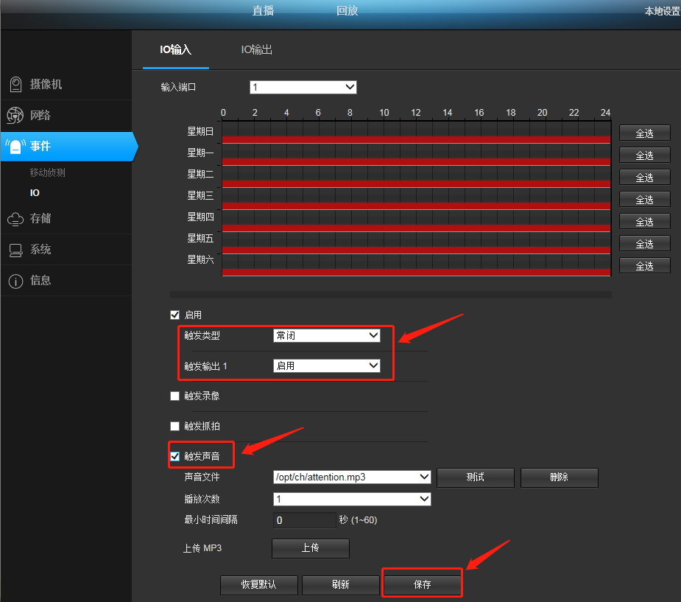Open the 触发类型 dropdown set to 常闭
The width and height of the screenshot is (681, 602).
(x=326, y=336)
